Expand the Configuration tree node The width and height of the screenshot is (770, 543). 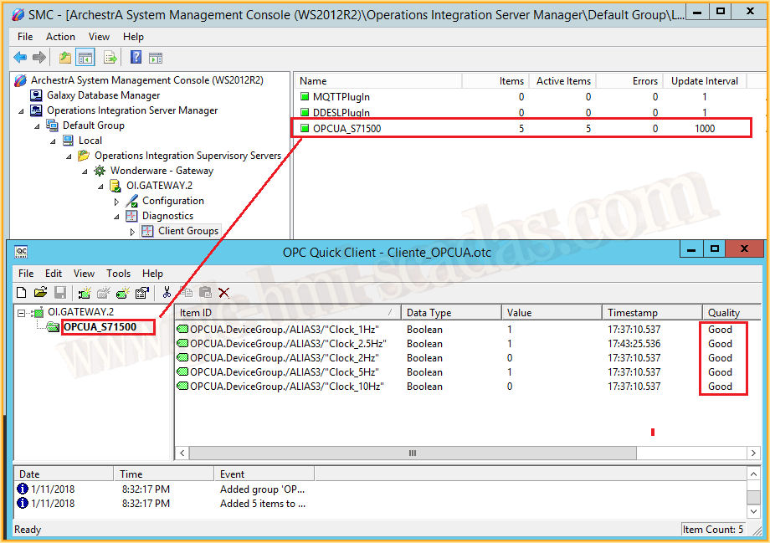117,202
